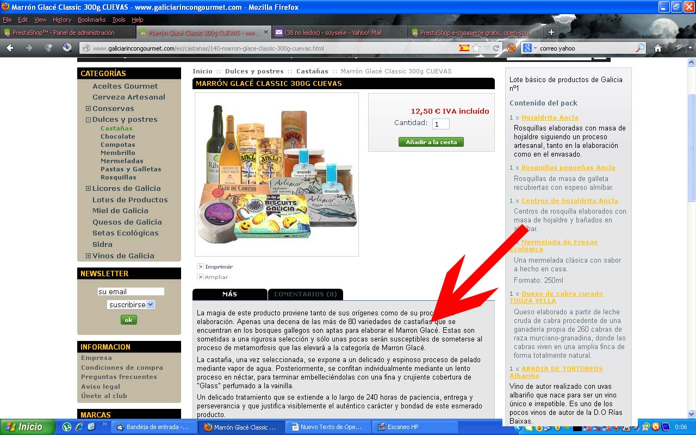The image size is (696, 435).
Task: Click the Imprimir link
Action: [x=219, y=266]
